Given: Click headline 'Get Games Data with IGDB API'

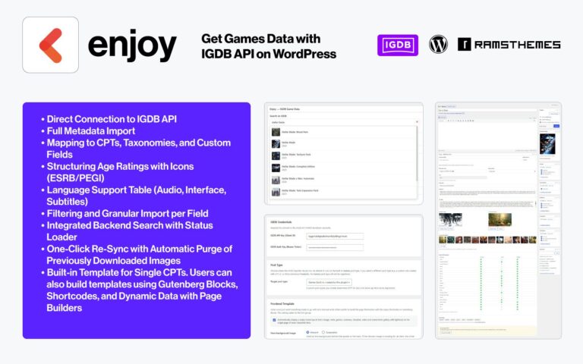Looking at the screenshot, I should [x=269, y=46].
